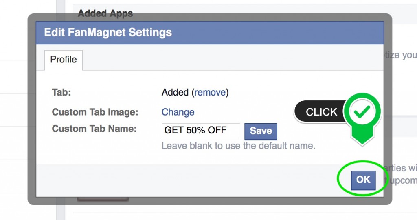Click the remove tab link
The height and width of the screenshot is (220, 417).
210,92
